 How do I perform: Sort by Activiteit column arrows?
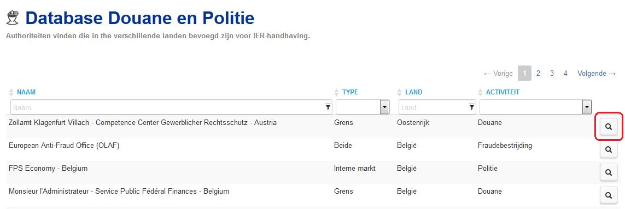[x=480, y=92]
